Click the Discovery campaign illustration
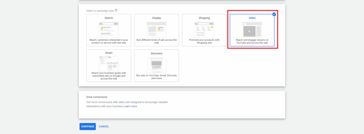Viewport: 364px width, 134px height. tap(156, 65)
